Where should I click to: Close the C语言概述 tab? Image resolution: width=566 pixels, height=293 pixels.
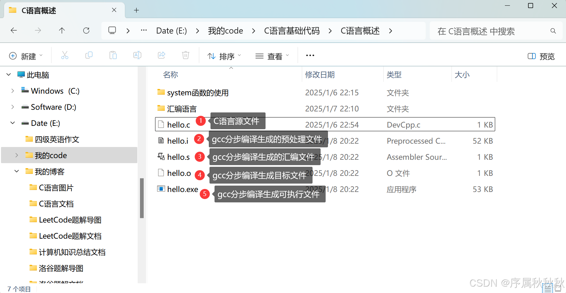(x=114, y=10)
